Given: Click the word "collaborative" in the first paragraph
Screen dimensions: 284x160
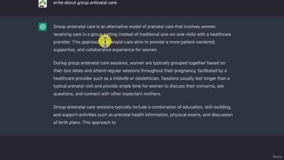Looking at the screenshot, I should [x=99, y=50].
